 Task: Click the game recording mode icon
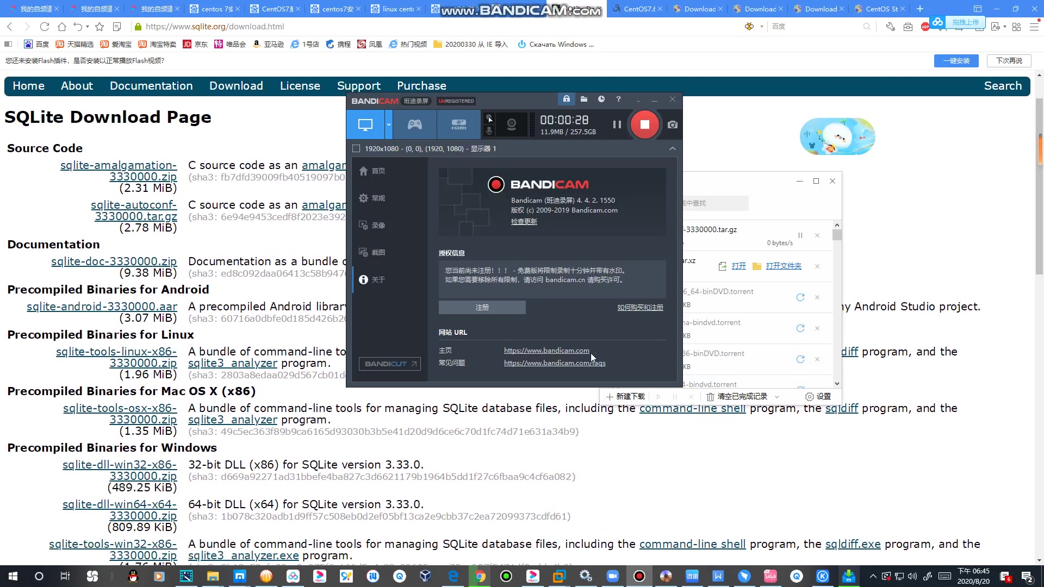pos(415,124)
